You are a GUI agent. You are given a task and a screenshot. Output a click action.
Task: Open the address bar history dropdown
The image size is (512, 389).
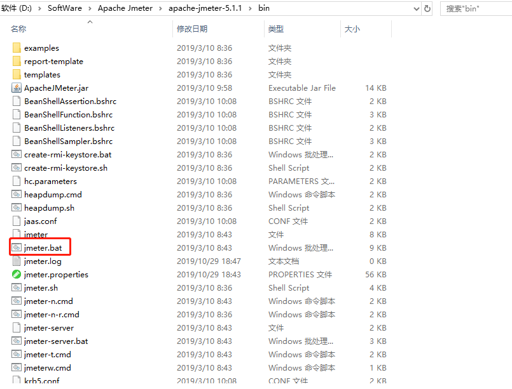[417, 9]
